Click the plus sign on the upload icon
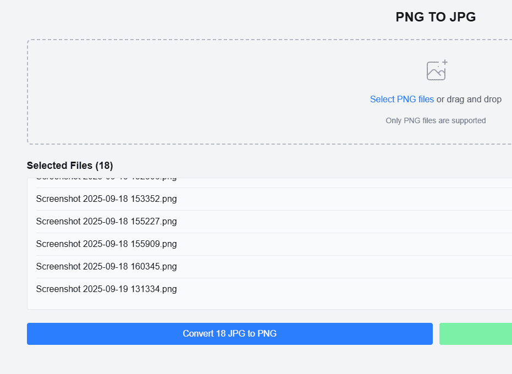The height and width of the screenshot is (374, 512). [x=445, y=63]
